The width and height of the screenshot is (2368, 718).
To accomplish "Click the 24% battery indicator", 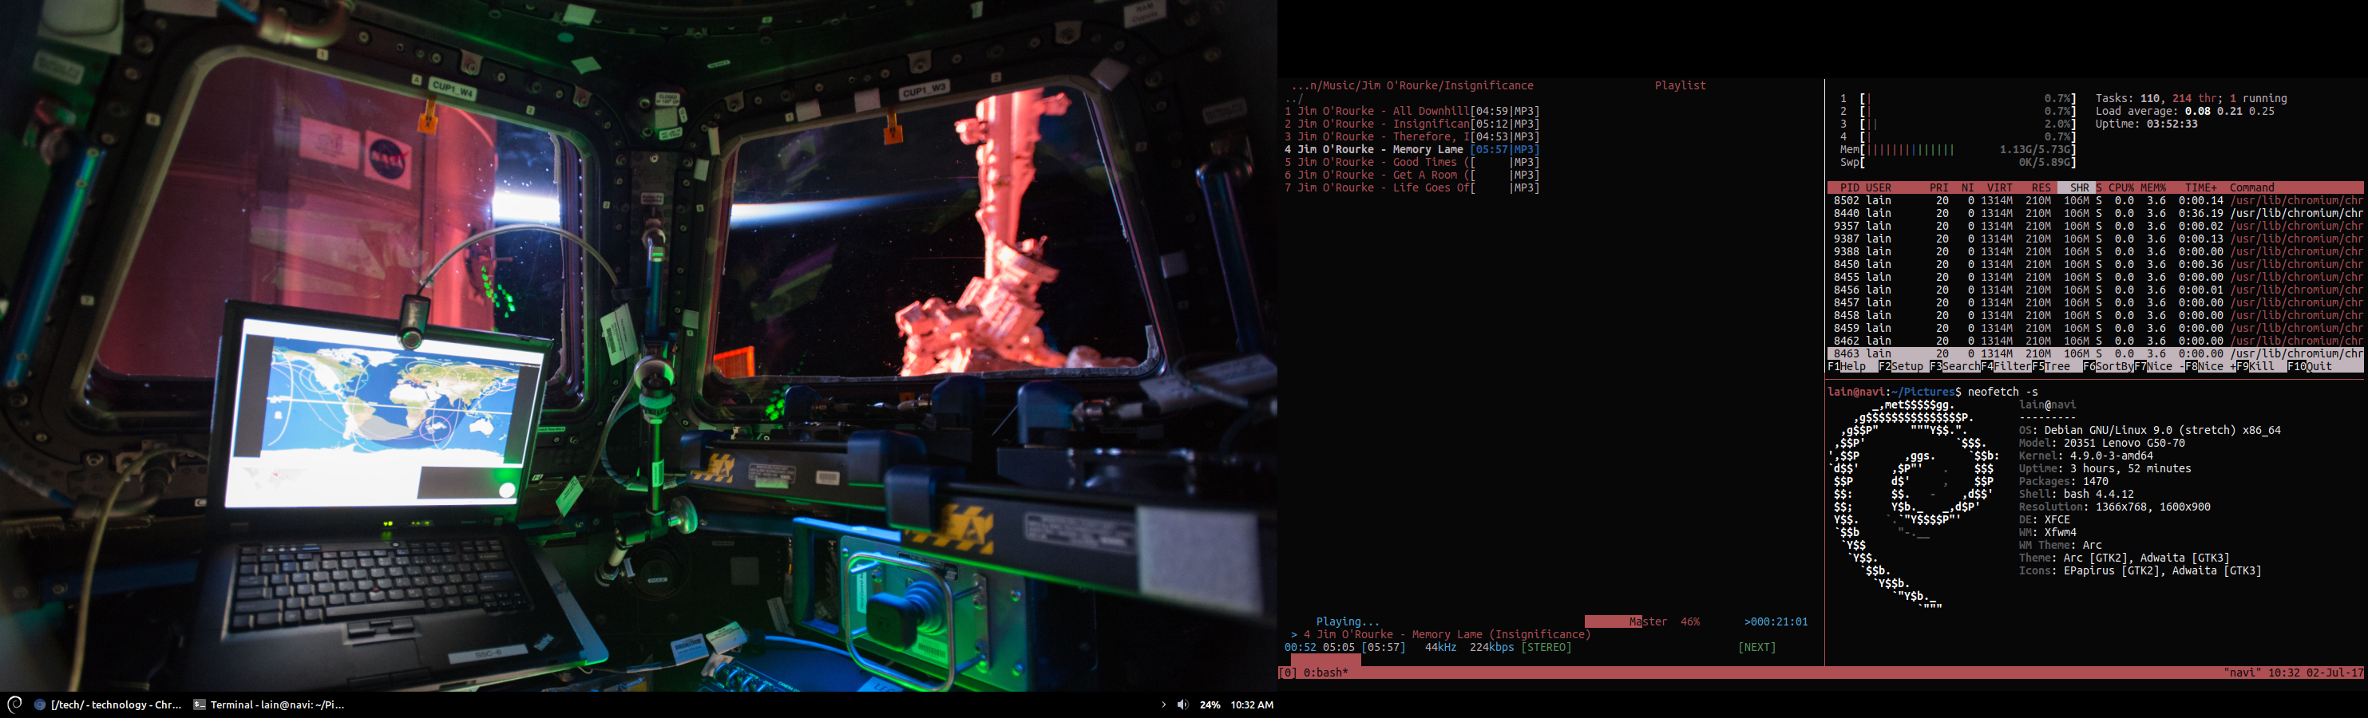I will (1210, 705).
